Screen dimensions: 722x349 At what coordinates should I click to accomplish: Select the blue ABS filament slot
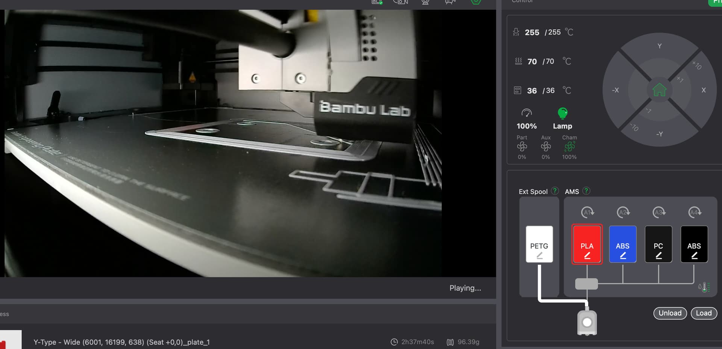pos(623,244)
